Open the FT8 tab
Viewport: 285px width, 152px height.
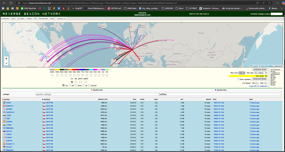35,19
